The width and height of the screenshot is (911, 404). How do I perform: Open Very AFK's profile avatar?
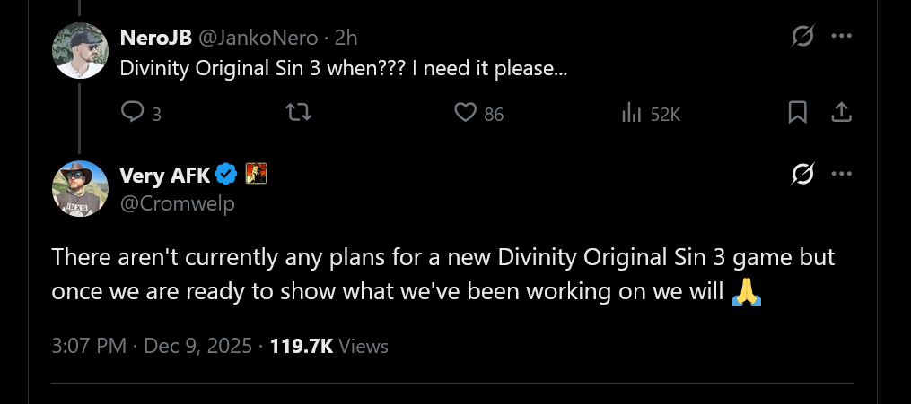pyautogui.click(x=81, y=188)
